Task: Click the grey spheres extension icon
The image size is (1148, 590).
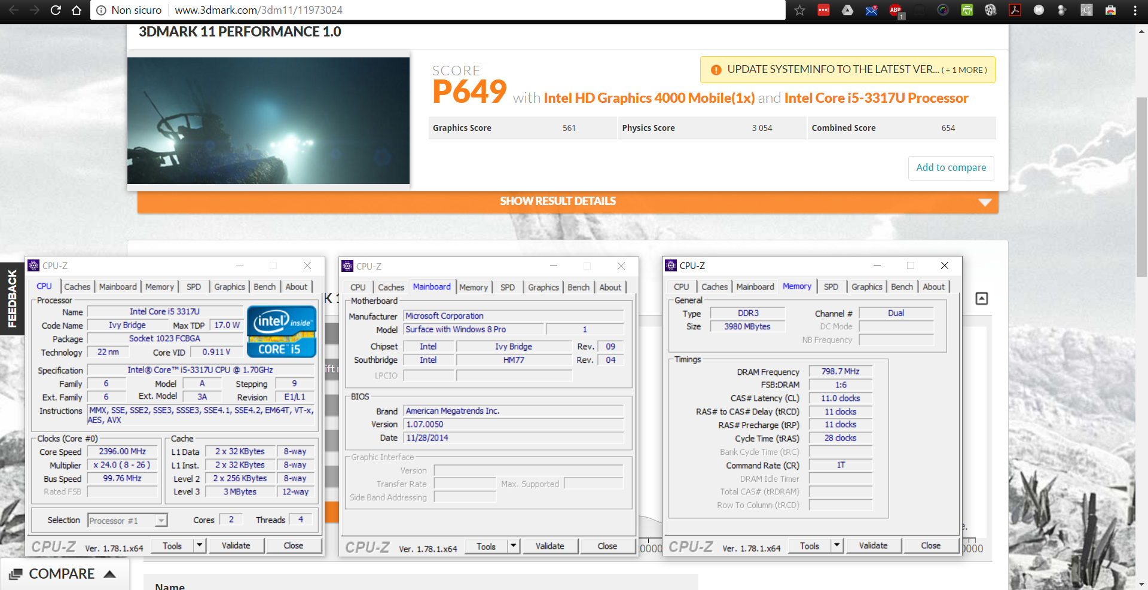Action: point(1062,10)
